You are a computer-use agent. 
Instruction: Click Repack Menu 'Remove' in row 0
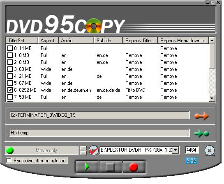[169, 48]
